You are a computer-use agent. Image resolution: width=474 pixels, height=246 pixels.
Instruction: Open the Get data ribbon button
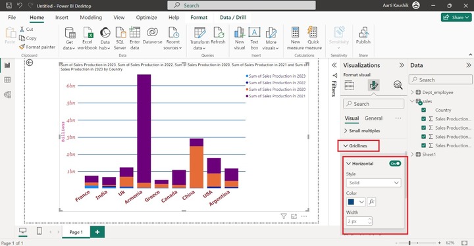pos(70,38)
